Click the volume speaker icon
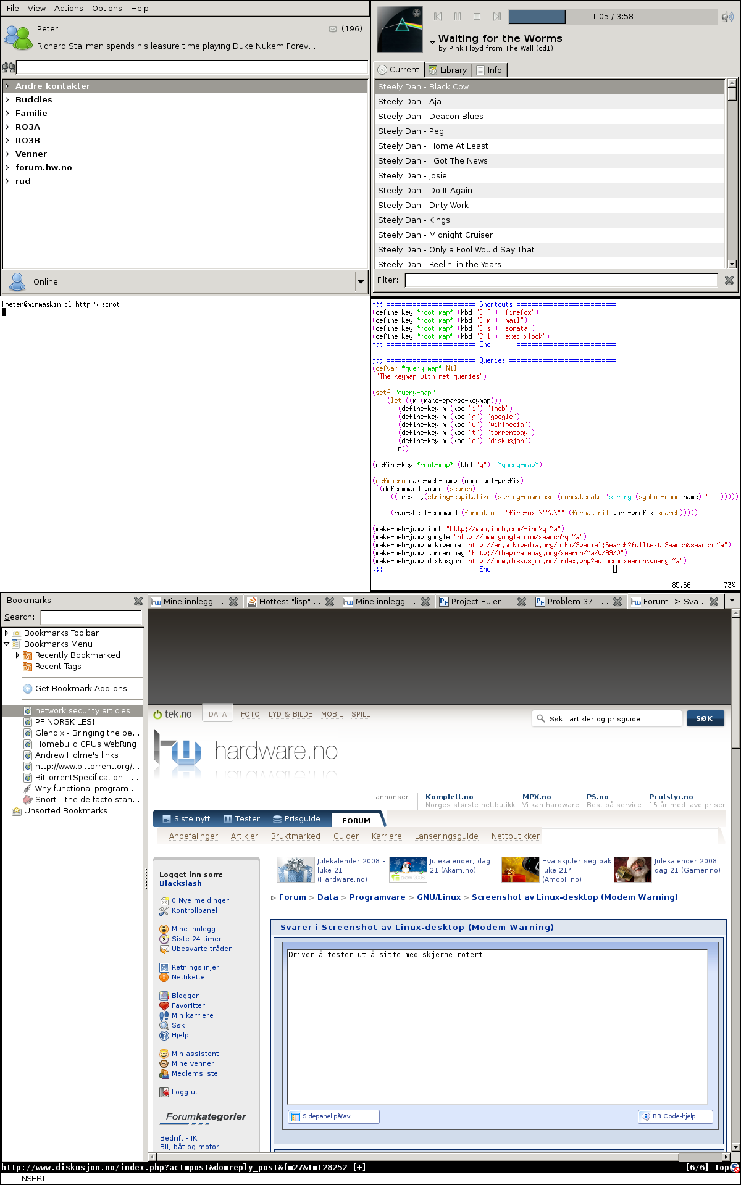The height and width of the screenshot is (1185, 741). 727,17
